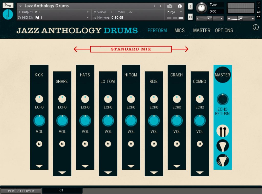Image resolution: width=262 pixels, height=194 pixels.
Task: Click the Snare echo knob
Action: pos(62,99)
